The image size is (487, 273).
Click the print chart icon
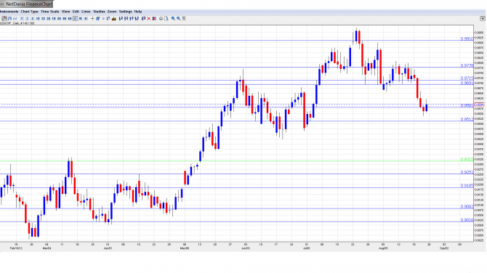click(161, 19)
